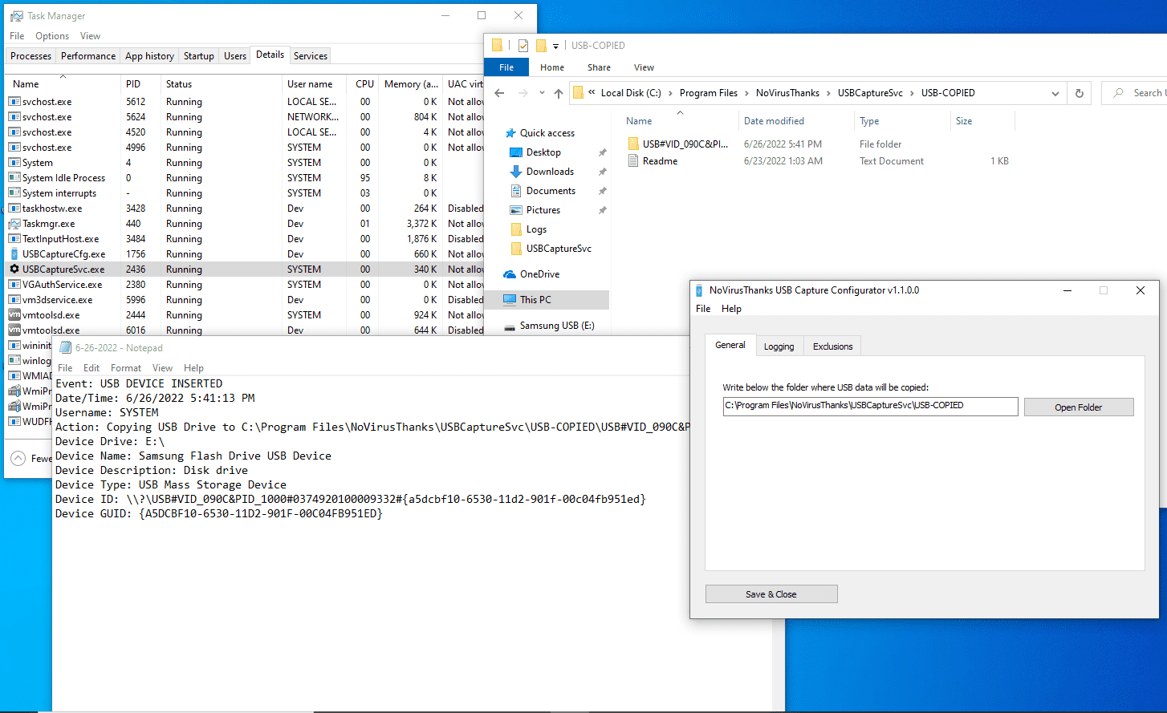Sort Explorer files by Type column
The image size is (1167, 713).
(x=869, y=121)
